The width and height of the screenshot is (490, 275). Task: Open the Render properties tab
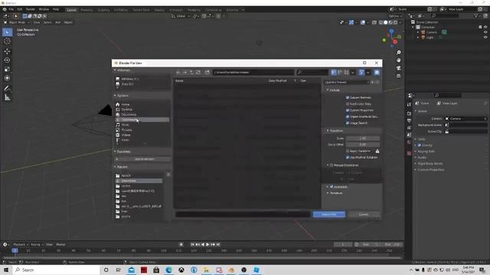point(409,114)
